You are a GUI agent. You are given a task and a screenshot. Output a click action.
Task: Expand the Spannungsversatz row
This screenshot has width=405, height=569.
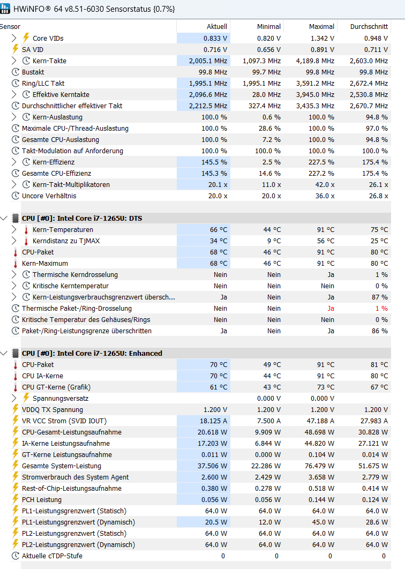tap(14, 398)
